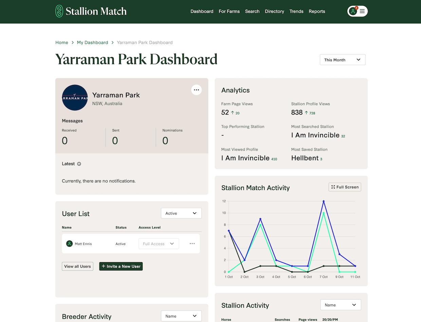Click Matt Ennis user avatar icon
The width and height of the screenshot is (421, 322).
pos(70,244)
